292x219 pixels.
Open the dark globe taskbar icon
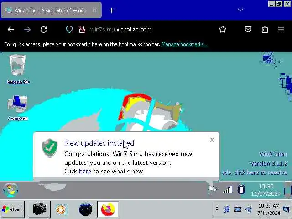click(85, 209)
